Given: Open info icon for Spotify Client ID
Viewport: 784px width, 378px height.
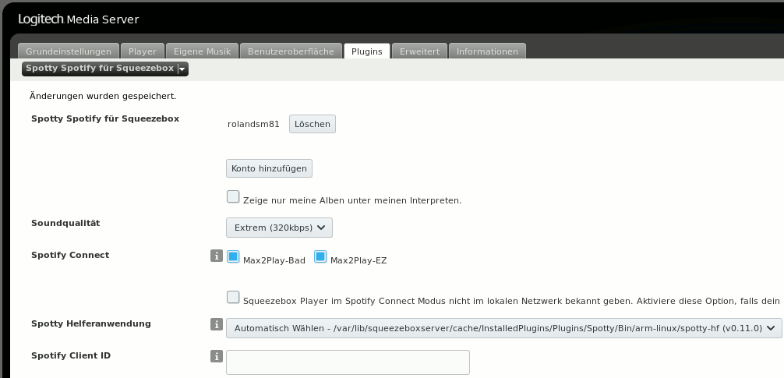Looking at the screenshot, I should pyautogui.click(x=217, y=356).
